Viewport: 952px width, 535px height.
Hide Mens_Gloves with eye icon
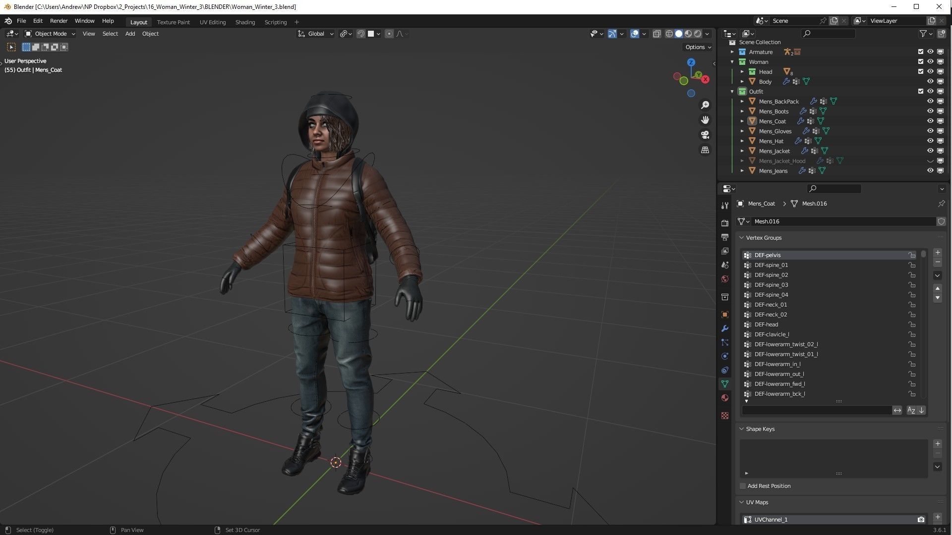[930, 131]
